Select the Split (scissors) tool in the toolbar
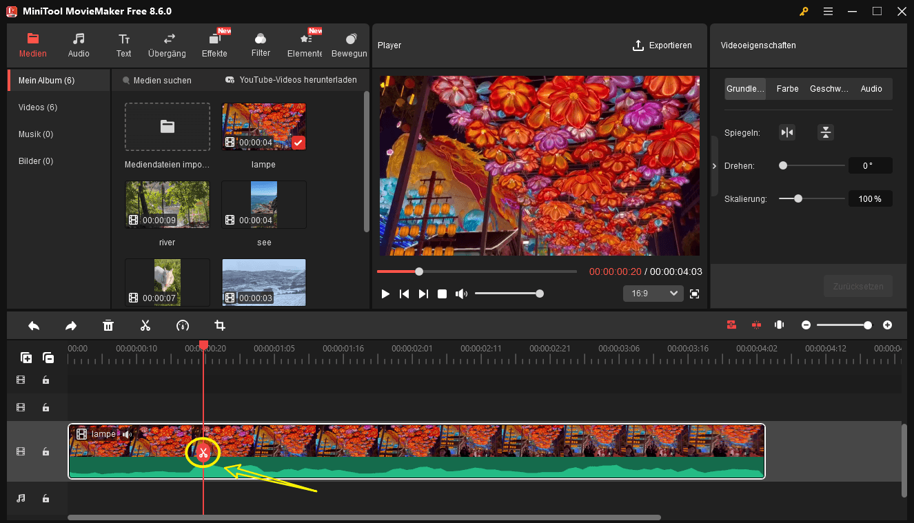The image size is (914, 523). (x=145, y=325)
